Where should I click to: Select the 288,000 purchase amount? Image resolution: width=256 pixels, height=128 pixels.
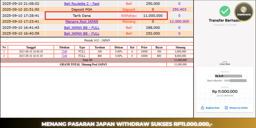tap(153, 28)
